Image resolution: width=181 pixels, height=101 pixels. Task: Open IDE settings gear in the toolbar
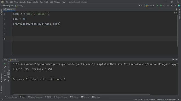point(176,6)
